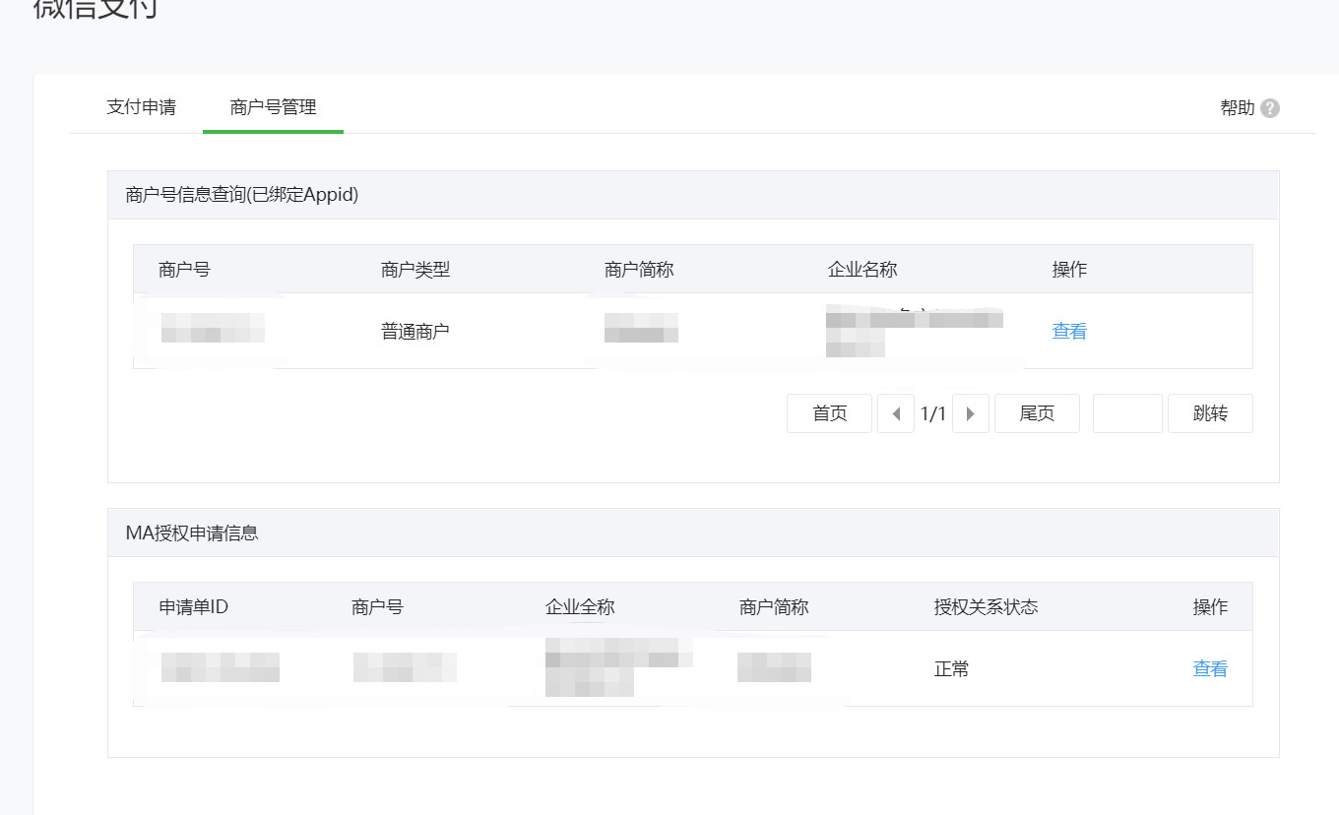Focus the page number input box
Viewport: 1339px width, 815px height.
pos(1127,414)
